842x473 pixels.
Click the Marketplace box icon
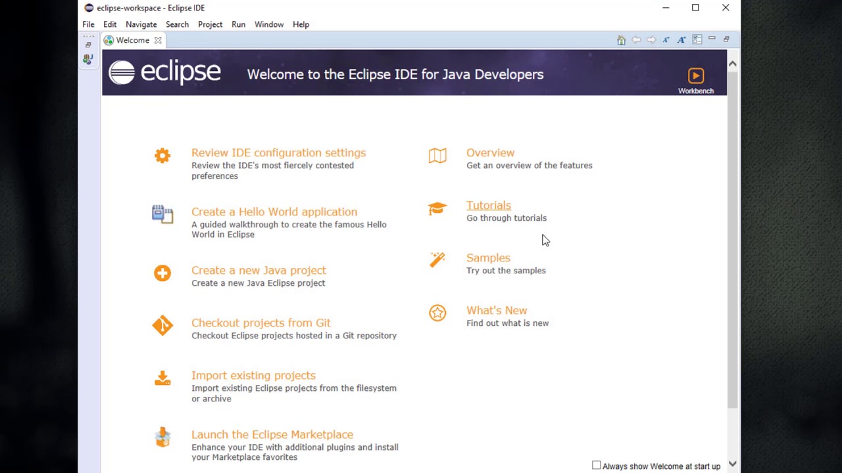(x=162, y=437)
